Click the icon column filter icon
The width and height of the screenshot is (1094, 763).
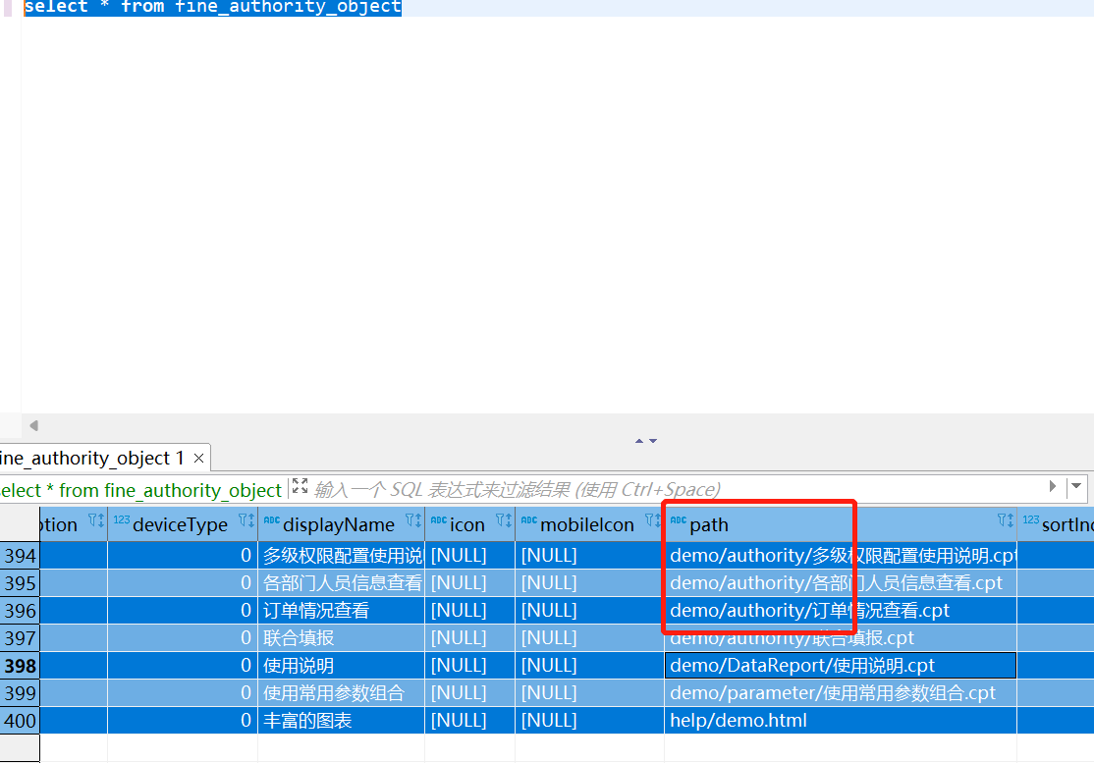tap(504, 520)
